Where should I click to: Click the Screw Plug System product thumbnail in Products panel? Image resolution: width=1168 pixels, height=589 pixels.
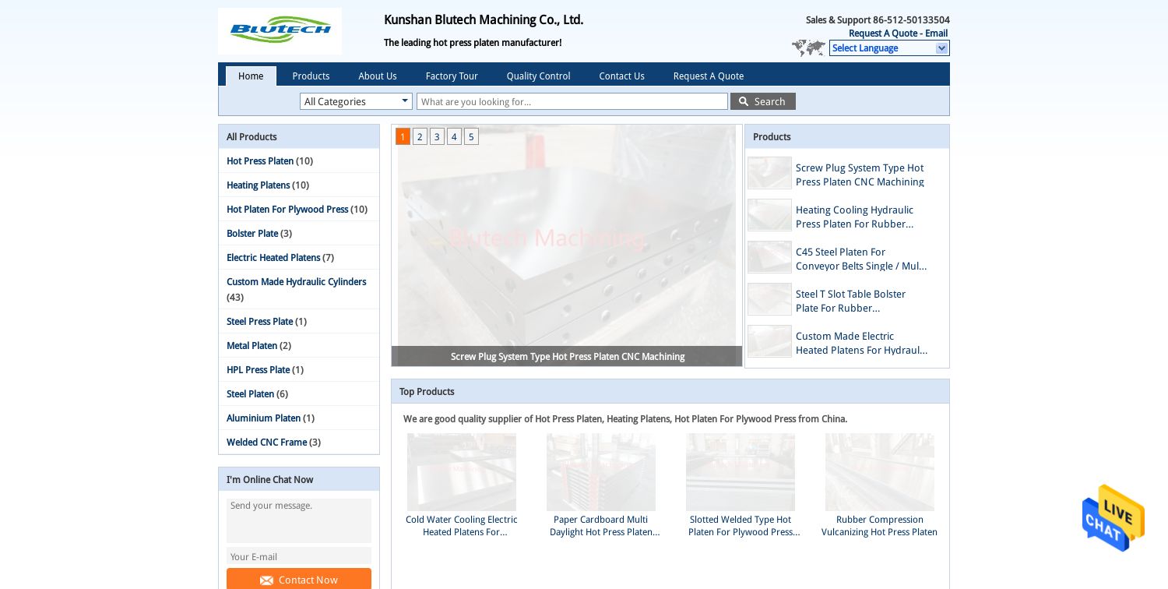pyautogui.click(x=769, y=173)
